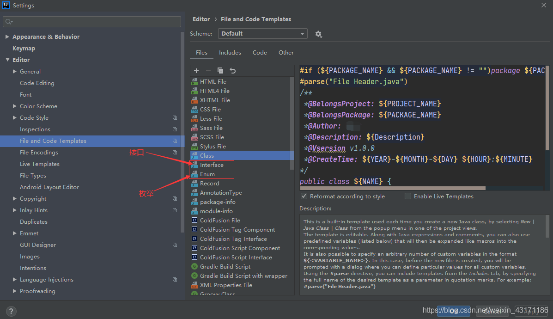The image size is (553, 319).
Task: Expand the Color Scheme node arrow
Action: pyautogui.click(x=14, y=106)
